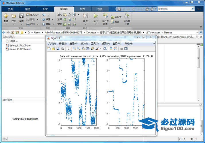Toggle Figure 1 zoom out tool
Viewport: 205px width, 143px height.
pyautogui.click(x=79, y=49)
